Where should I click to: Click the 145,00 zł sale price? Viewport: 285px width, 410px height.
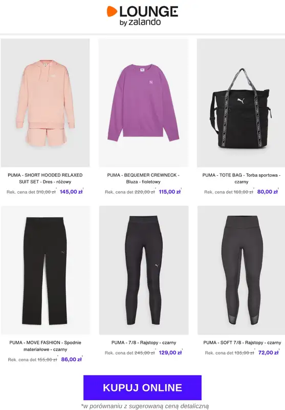[x=71, y=192]
